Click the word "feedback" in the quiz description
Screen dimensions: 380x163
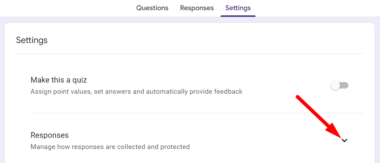pyautogui.click(x=228, y=92)
